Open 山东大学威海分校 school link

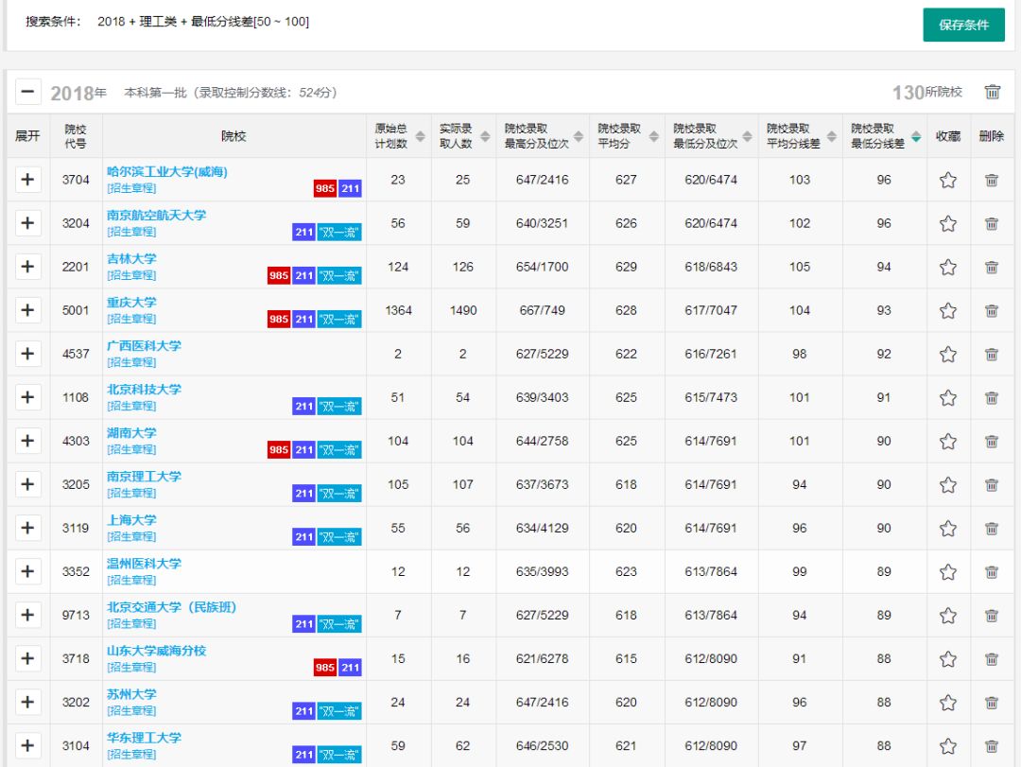pyautogui.click(x=156, y=651)
